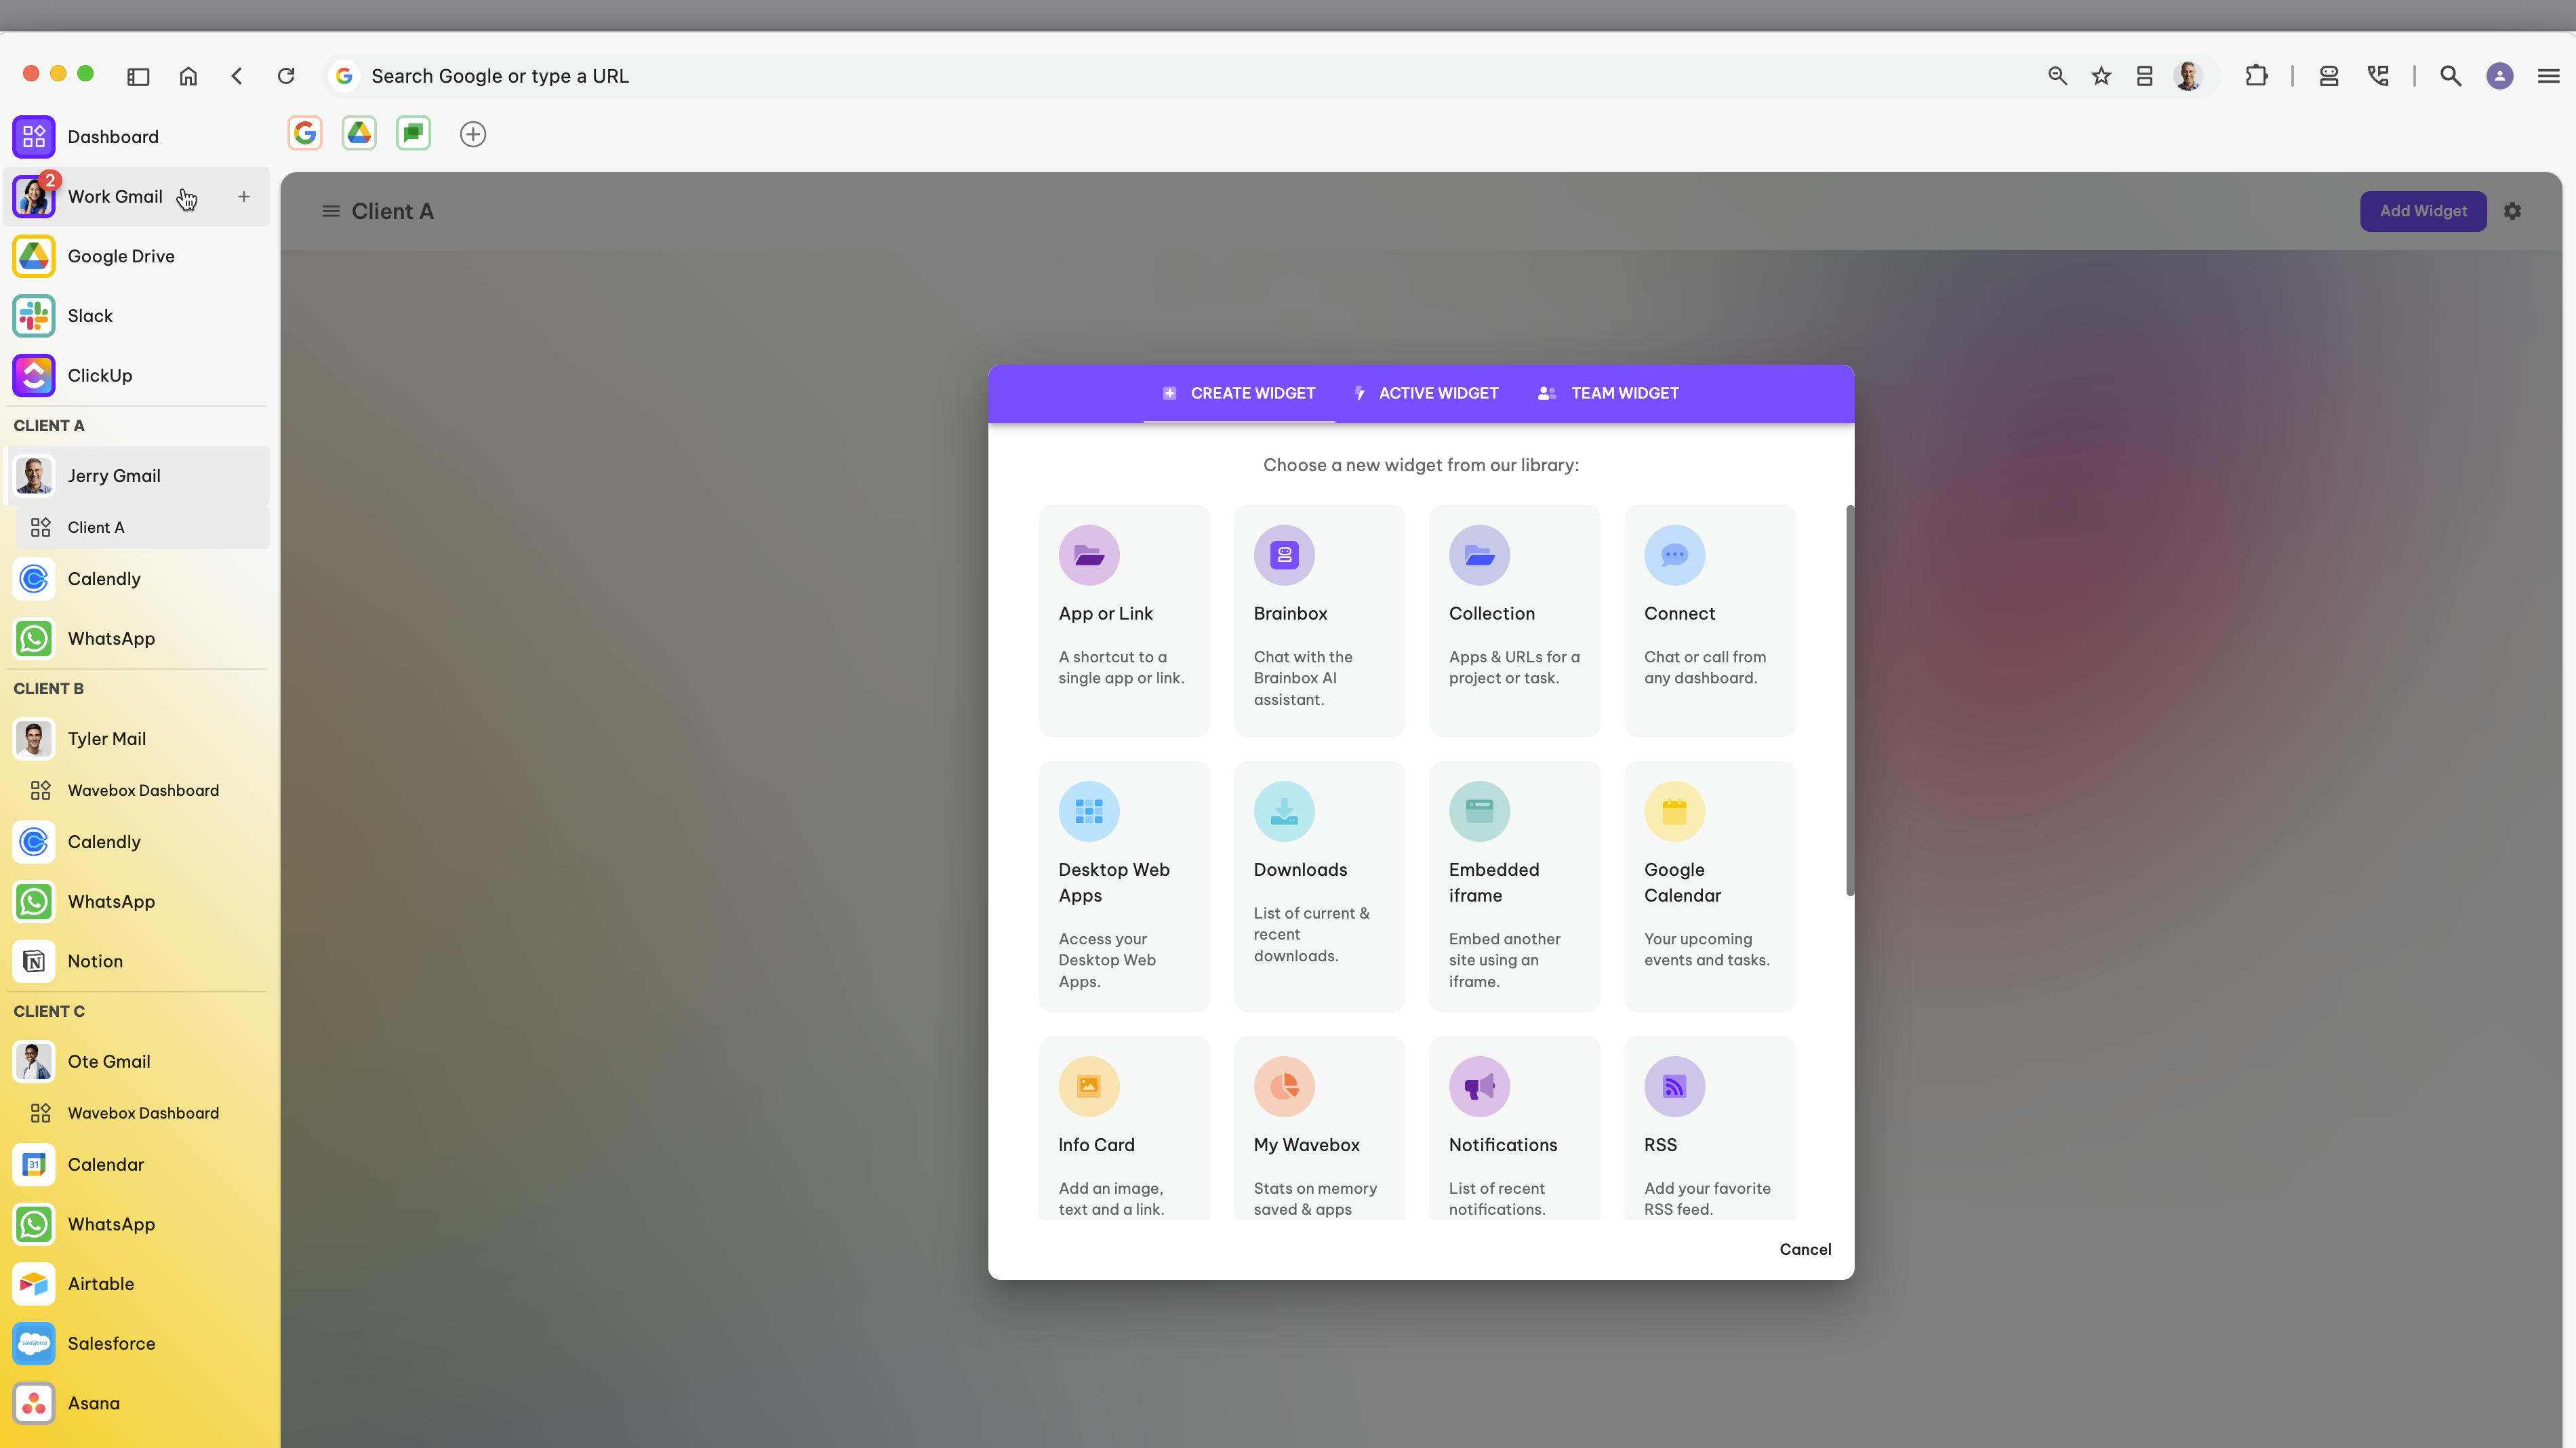Screen dimensions: 2576x1448
Task: Reload the current page
Action: tap(286, 76)
